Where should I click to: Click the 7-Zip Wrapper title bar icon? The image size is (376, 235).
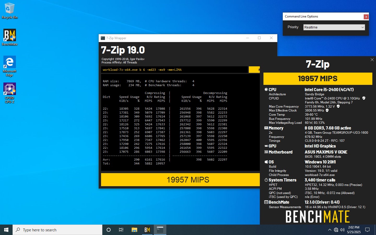point(103,38)
